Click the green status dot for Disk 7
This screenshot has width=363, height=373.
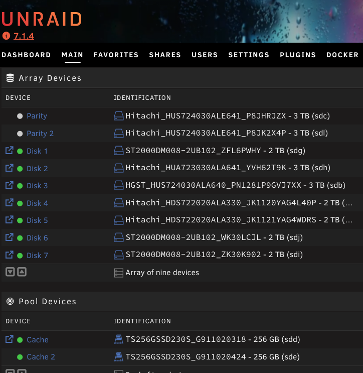[20, 256]
